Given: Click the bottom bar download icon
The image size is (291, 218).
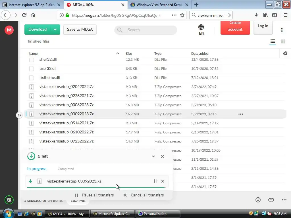Looking at the screenshot, I should coord(258,200).
